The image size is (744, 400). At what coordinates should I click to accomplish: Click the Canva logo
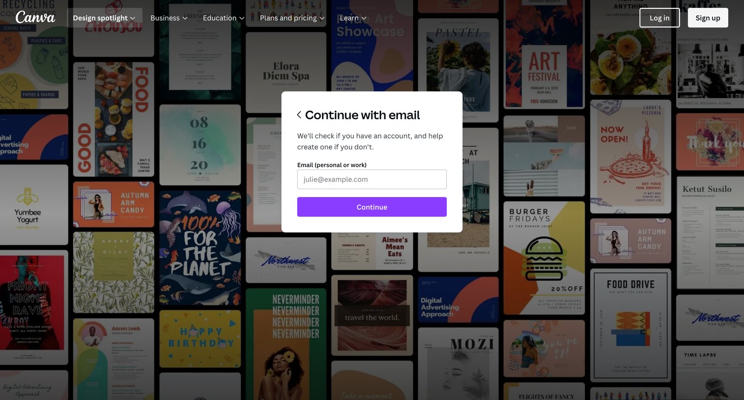pos(35,17)
